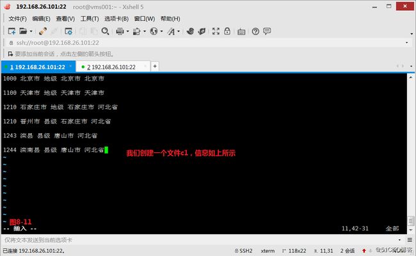Viewport: 416px width, 256px height.
Task: Click the SSH2 status bar entry
Action: click(244, 251)
